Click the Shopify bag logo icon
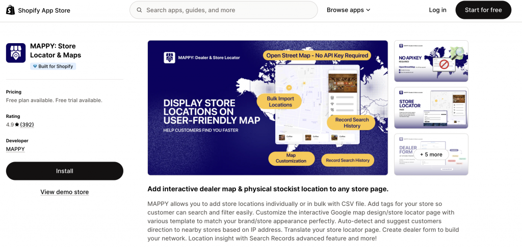This screenshot has height=247, width=522. (10, 10)
